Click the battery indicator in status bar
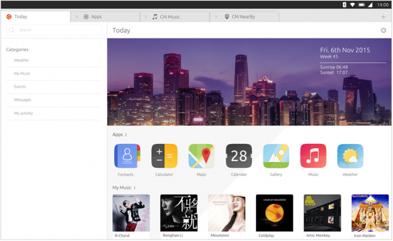Screen dimensions: 393x241 pyautogui.click(x=362, y=4)
